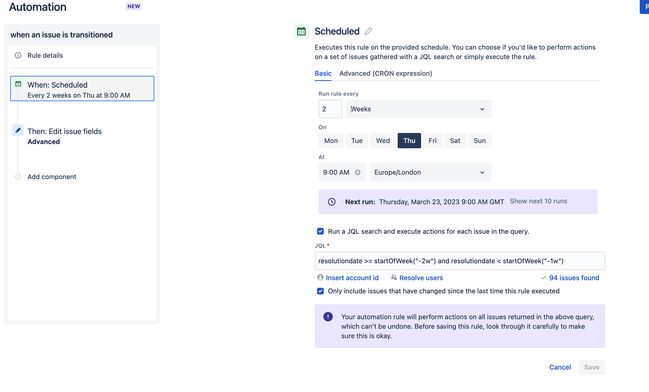Click the Resolve users icon
This screenshot has width=649, height=392.
click(394, 278)
